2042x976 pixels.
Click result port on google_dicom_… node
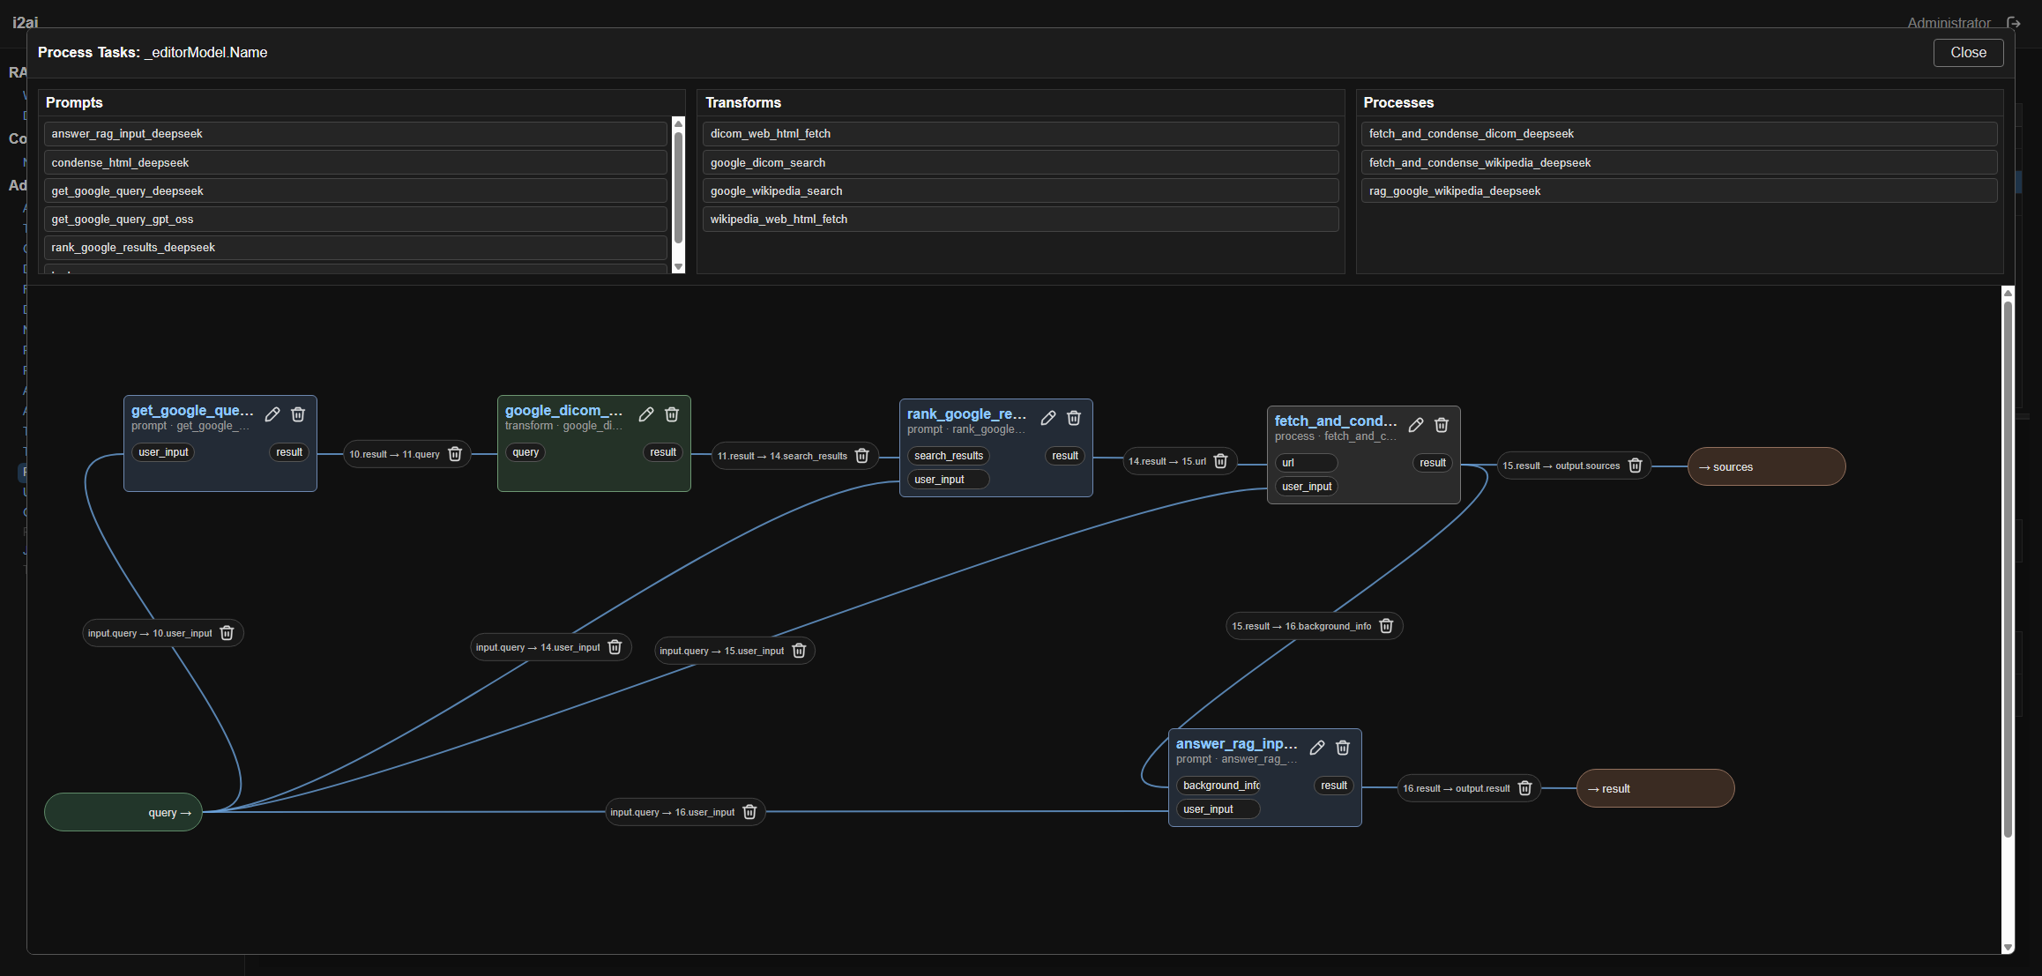(x=663, y=452)
